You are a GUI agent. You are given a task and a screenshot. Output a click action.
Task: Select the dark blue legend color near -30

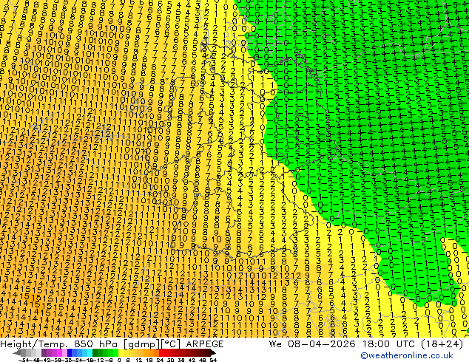pyautogui.click(x=70, y=352)
